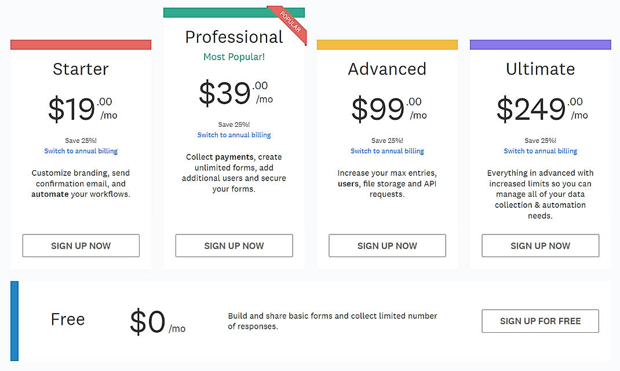Image resolution: width=620 pixels, height=371 pixels.
Task: Click the Most Popular label under Professional
Action: point(234,57)
